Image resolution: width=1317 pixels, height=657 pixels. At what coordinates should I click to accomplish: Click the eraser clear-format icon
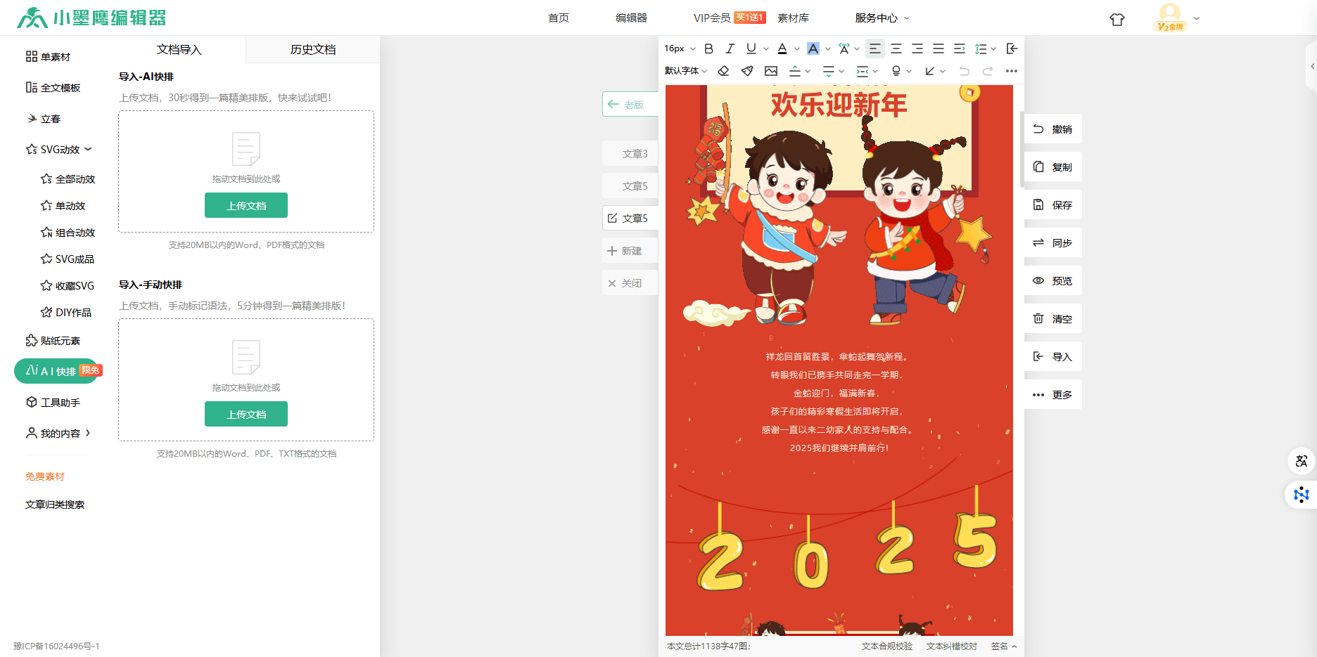pos(723,71)
